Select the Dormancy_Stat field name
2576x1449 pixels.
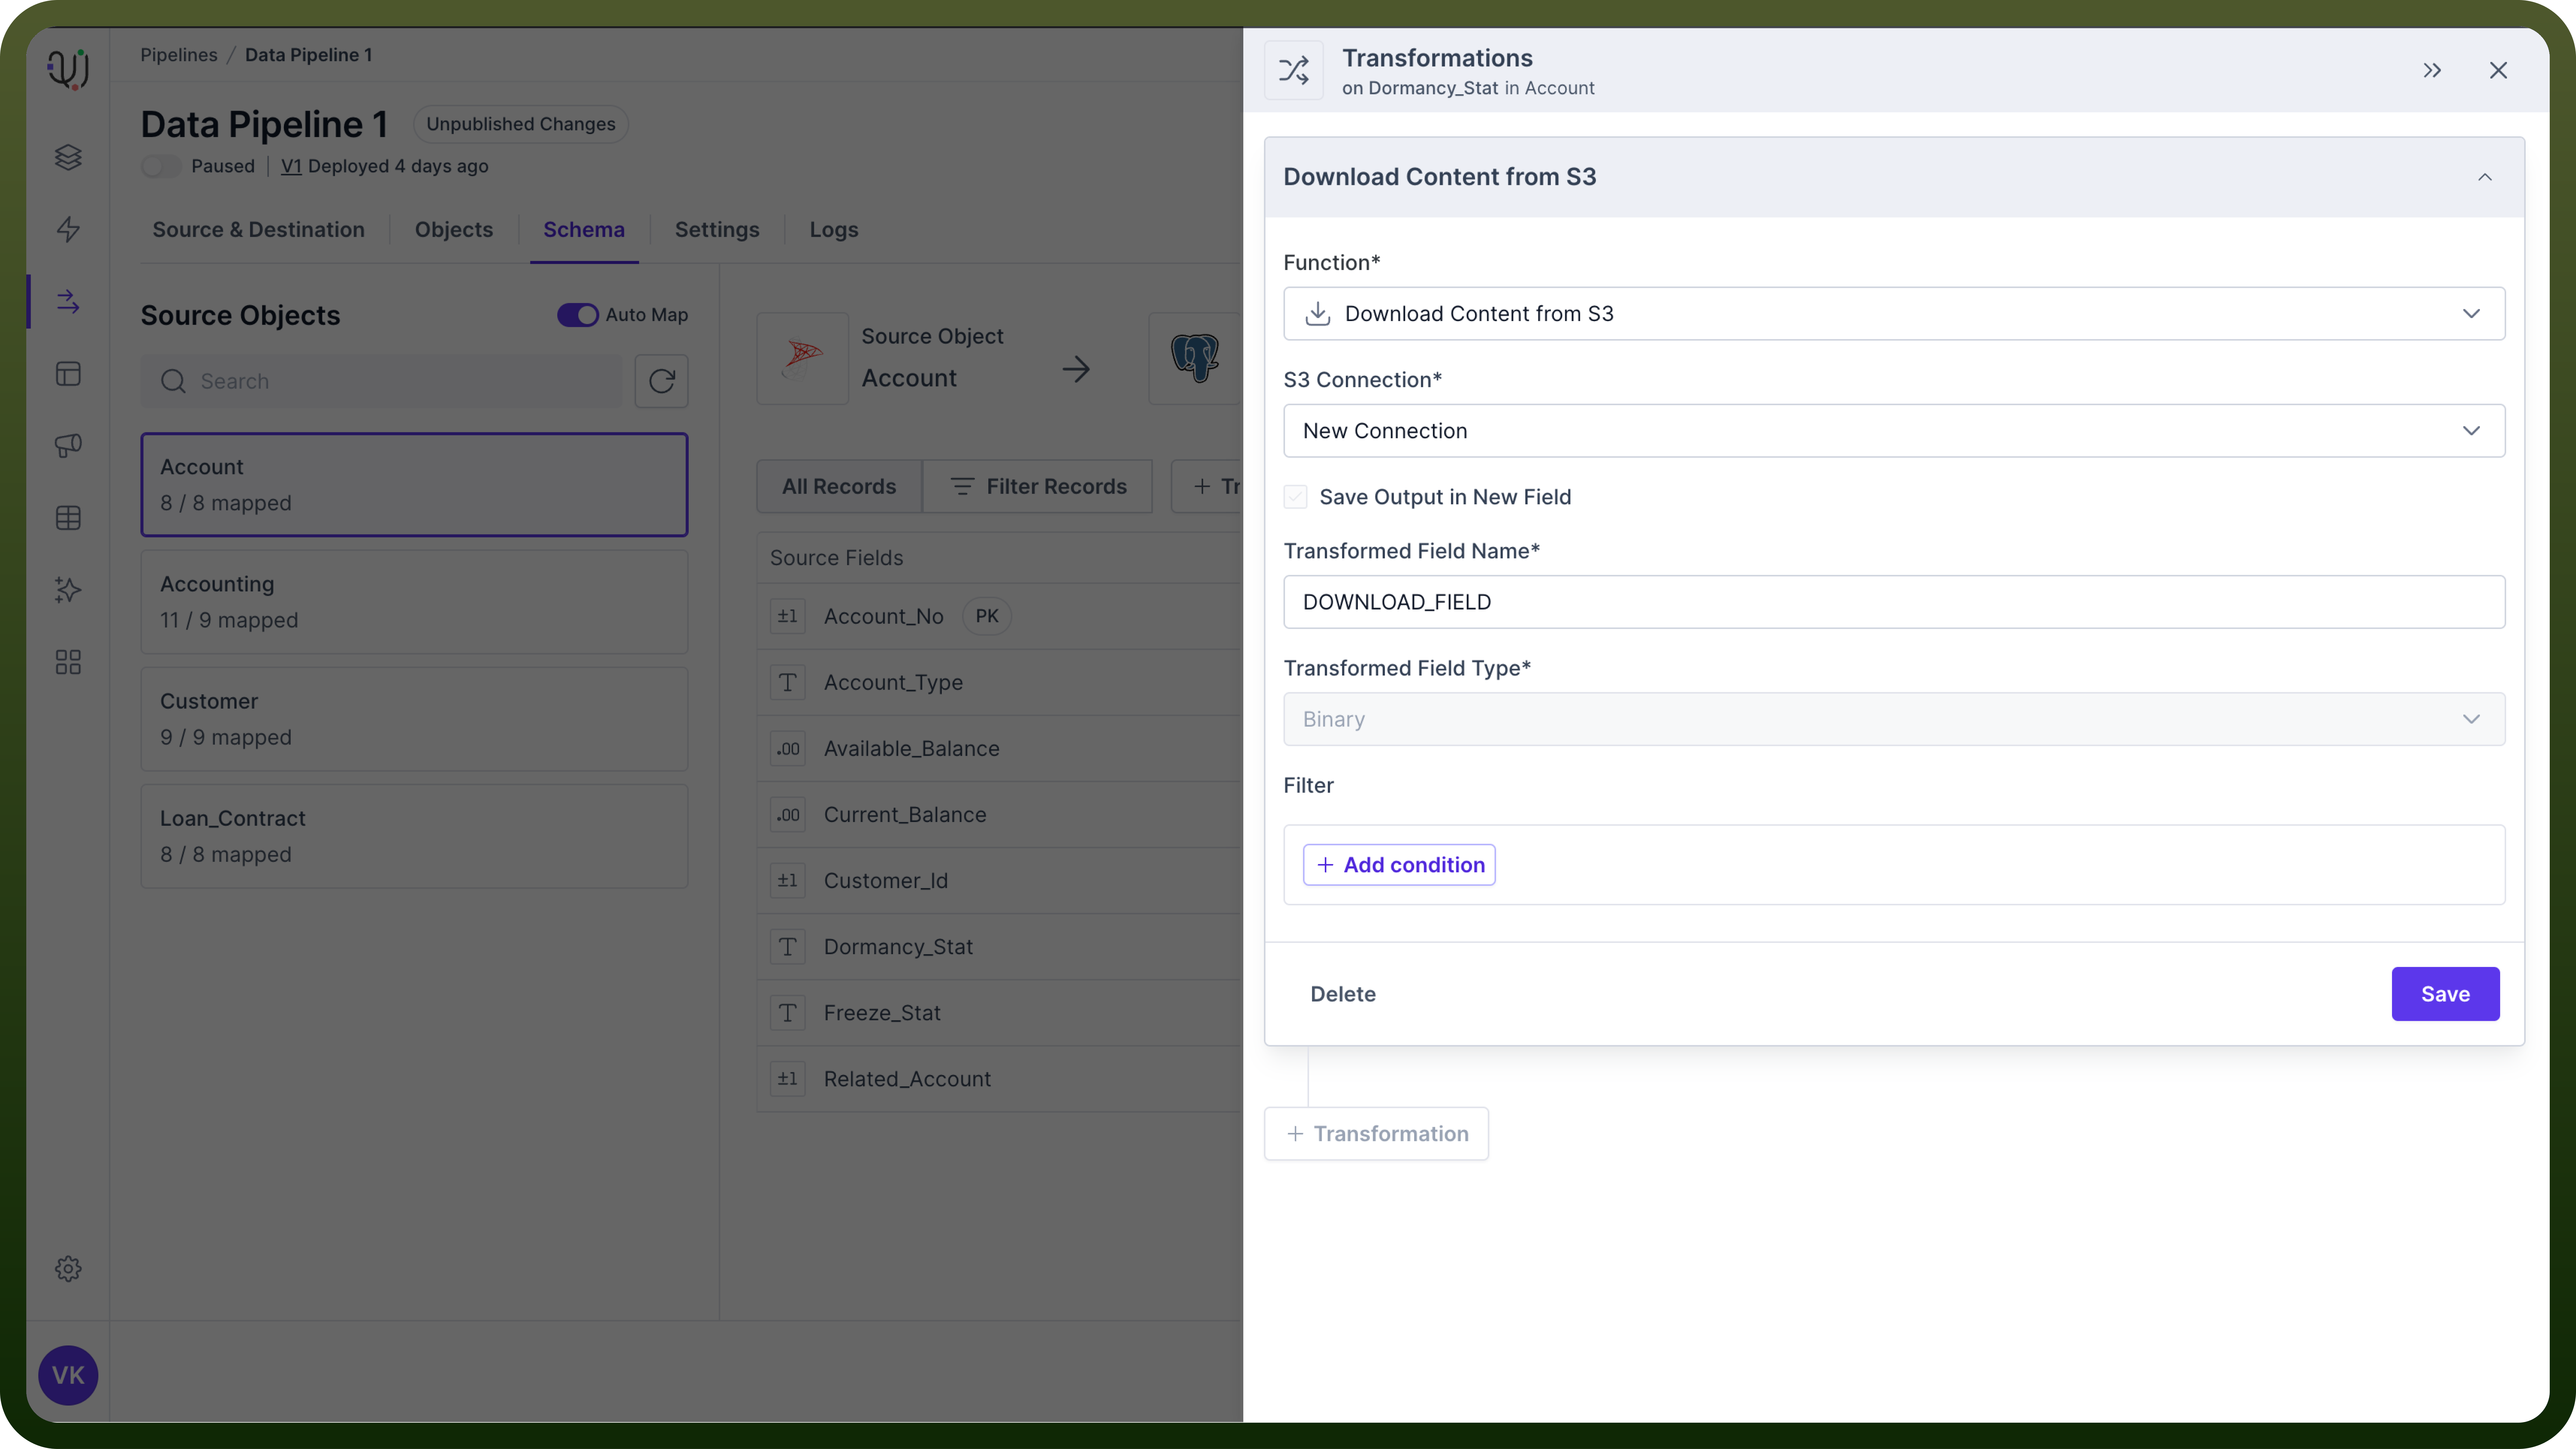(x=898, y=947)
